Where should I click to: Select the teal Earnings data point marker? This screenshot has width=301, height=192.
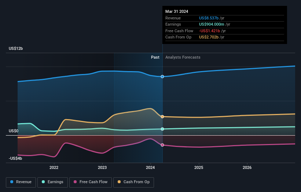click(x=162, y=129)
